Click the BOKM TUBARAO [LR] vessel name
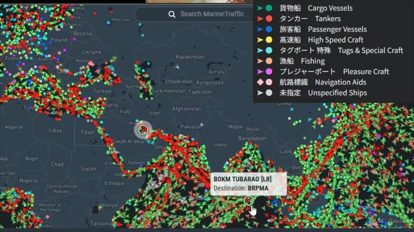The width and height of the screenshot is (414, 232). (x=243, y=179)
